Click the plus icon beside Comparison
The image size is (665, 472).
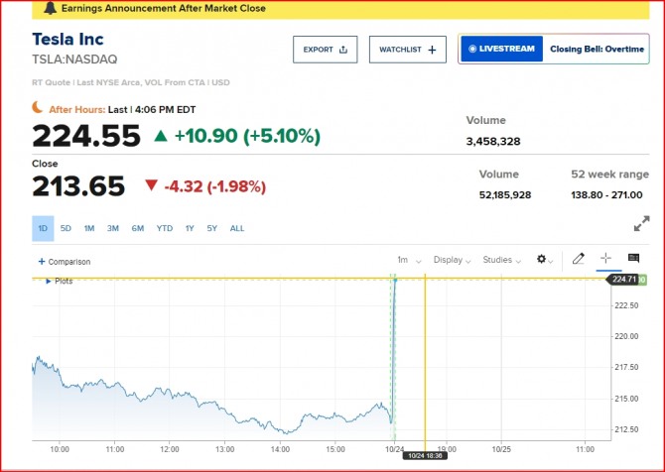pos(42,262)
